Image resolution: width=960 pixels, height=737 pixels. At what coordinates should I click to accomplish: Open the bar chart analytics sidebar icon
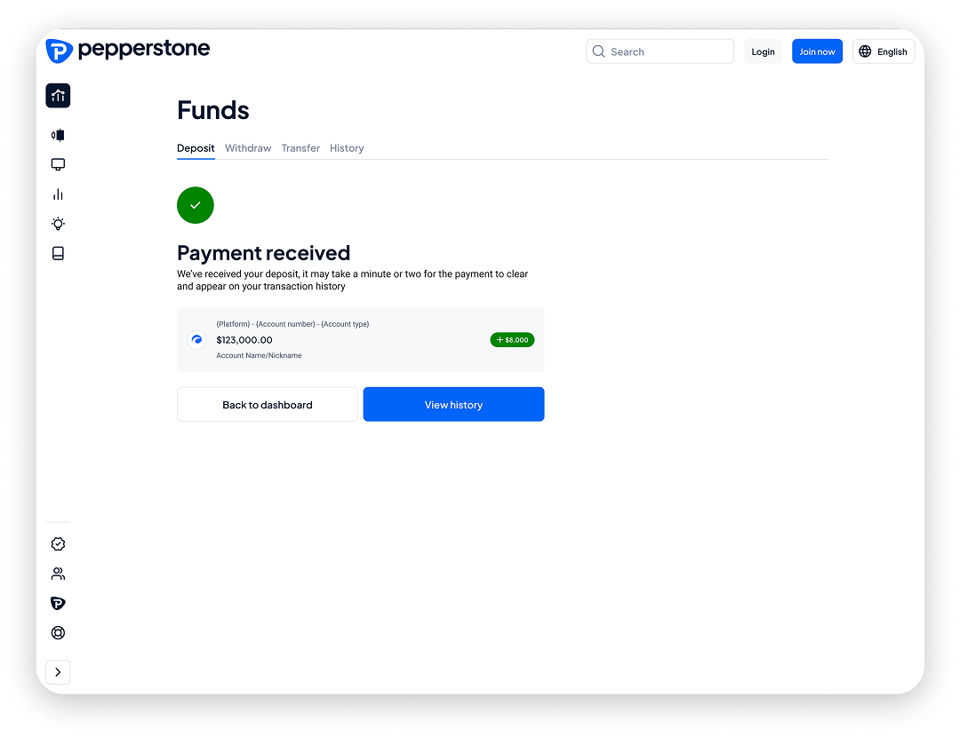[x=58, y=194]
